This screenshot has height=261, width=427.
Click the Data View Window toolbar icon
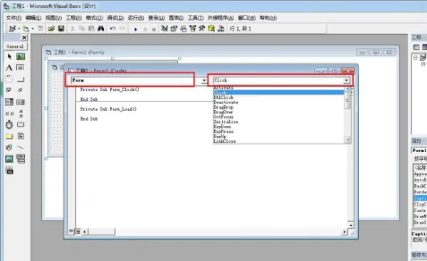coord(211,28)
